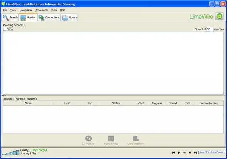Maximize the LimeWire window
The height and width of the screenshot is (159, 227).
pyautogui.click(x=217, y=4)
